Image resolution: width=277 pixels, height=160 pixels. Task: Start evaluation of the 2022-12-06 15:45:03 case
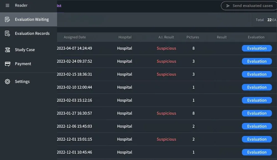[257, 126]
